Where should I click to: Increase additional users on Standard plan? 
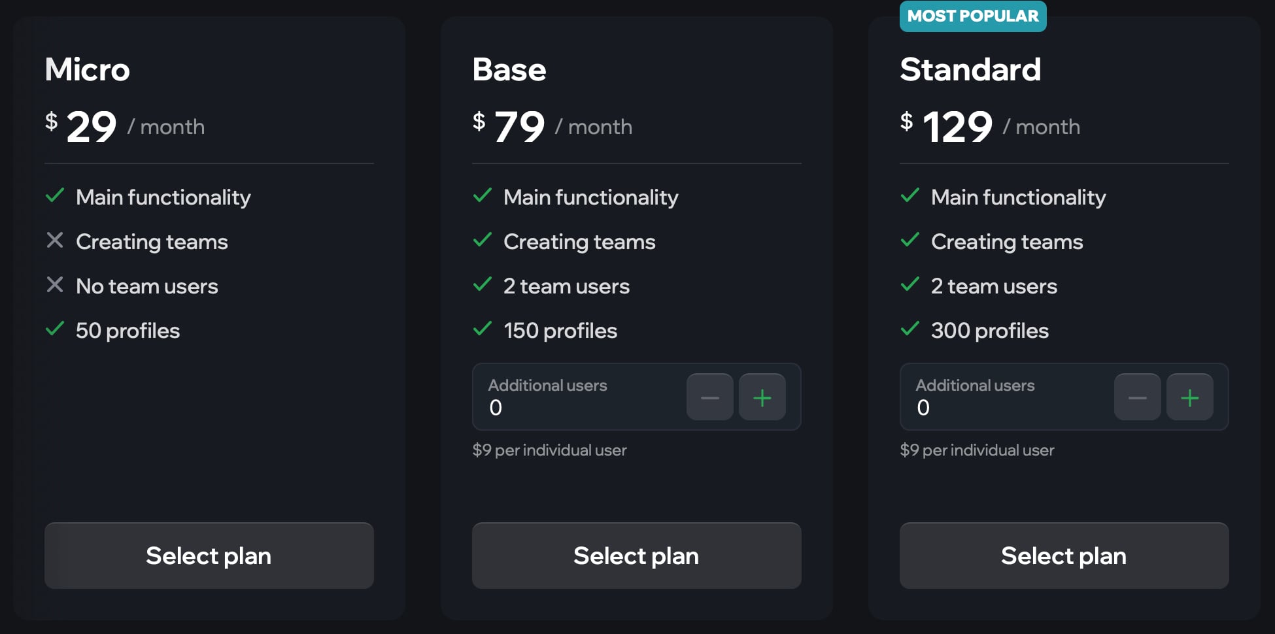tap(1190, 397)
